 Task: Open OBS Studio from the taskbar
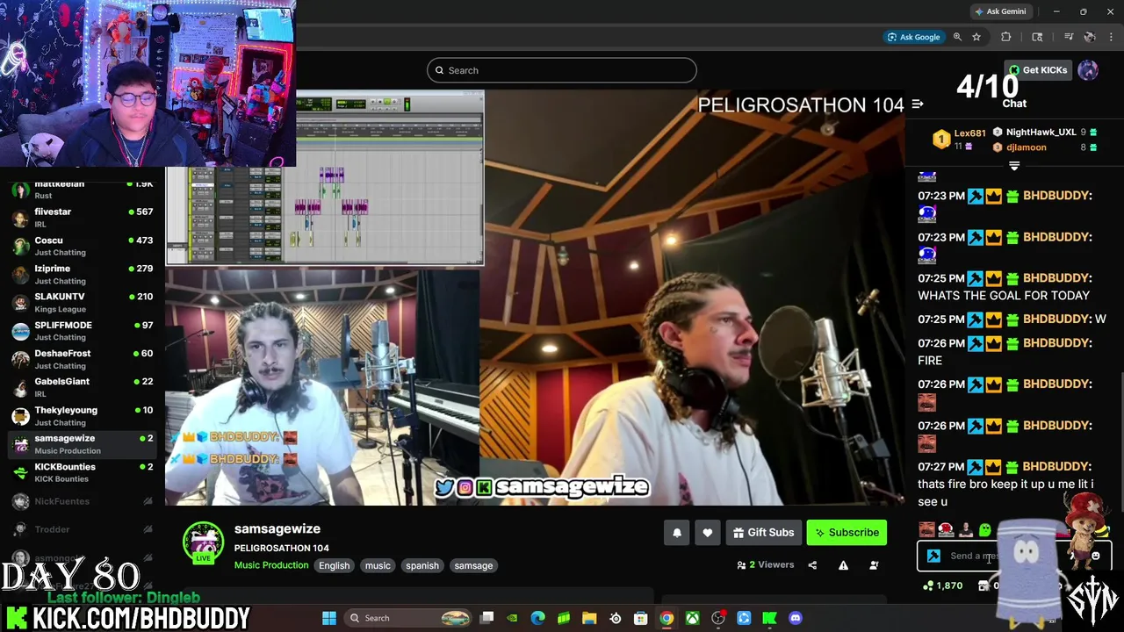coord(718,618)
